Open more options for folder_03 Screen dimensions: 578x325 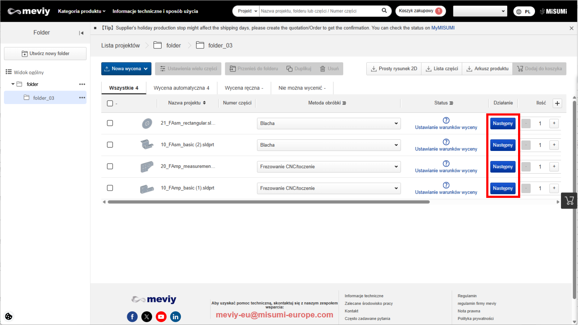click(x=82, y=97)
